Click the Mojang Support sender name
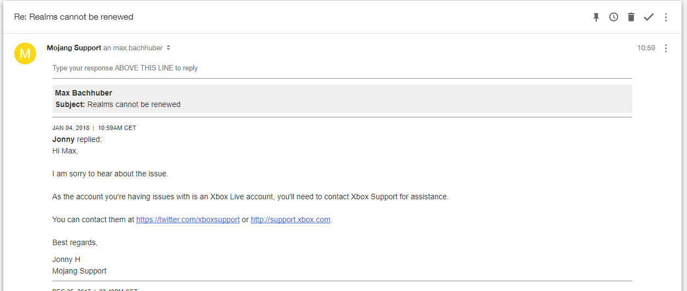This screenshot has height=291, width=687. (74, 48)
